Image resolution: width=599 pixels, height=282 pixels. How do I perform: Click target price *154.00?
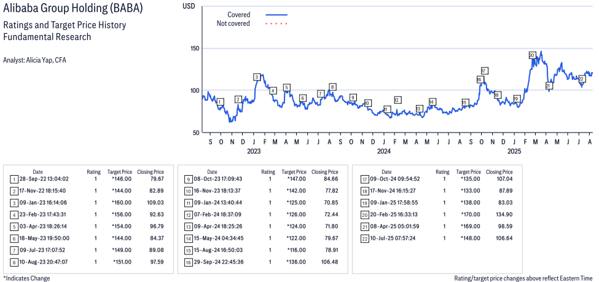click(122, 226)
